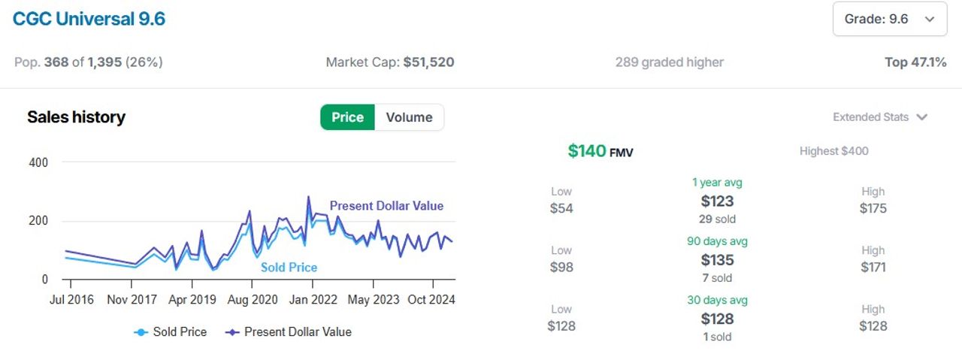Expand the Extended Stats section
The height and width of the screenshot is (363, 962).
click(880, 117)
